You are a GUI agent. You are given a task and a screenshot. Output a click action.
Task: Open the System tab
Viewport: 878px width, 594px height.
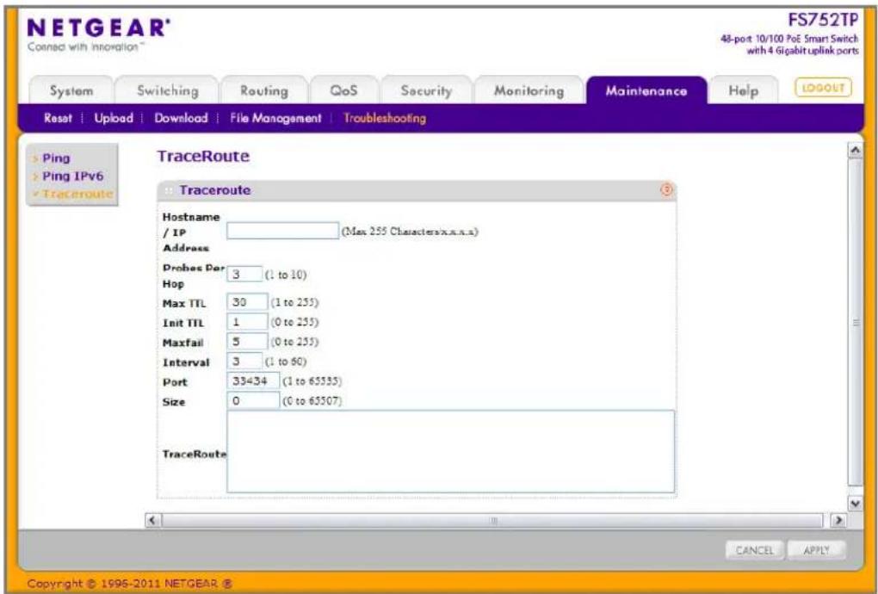[71, 90]
